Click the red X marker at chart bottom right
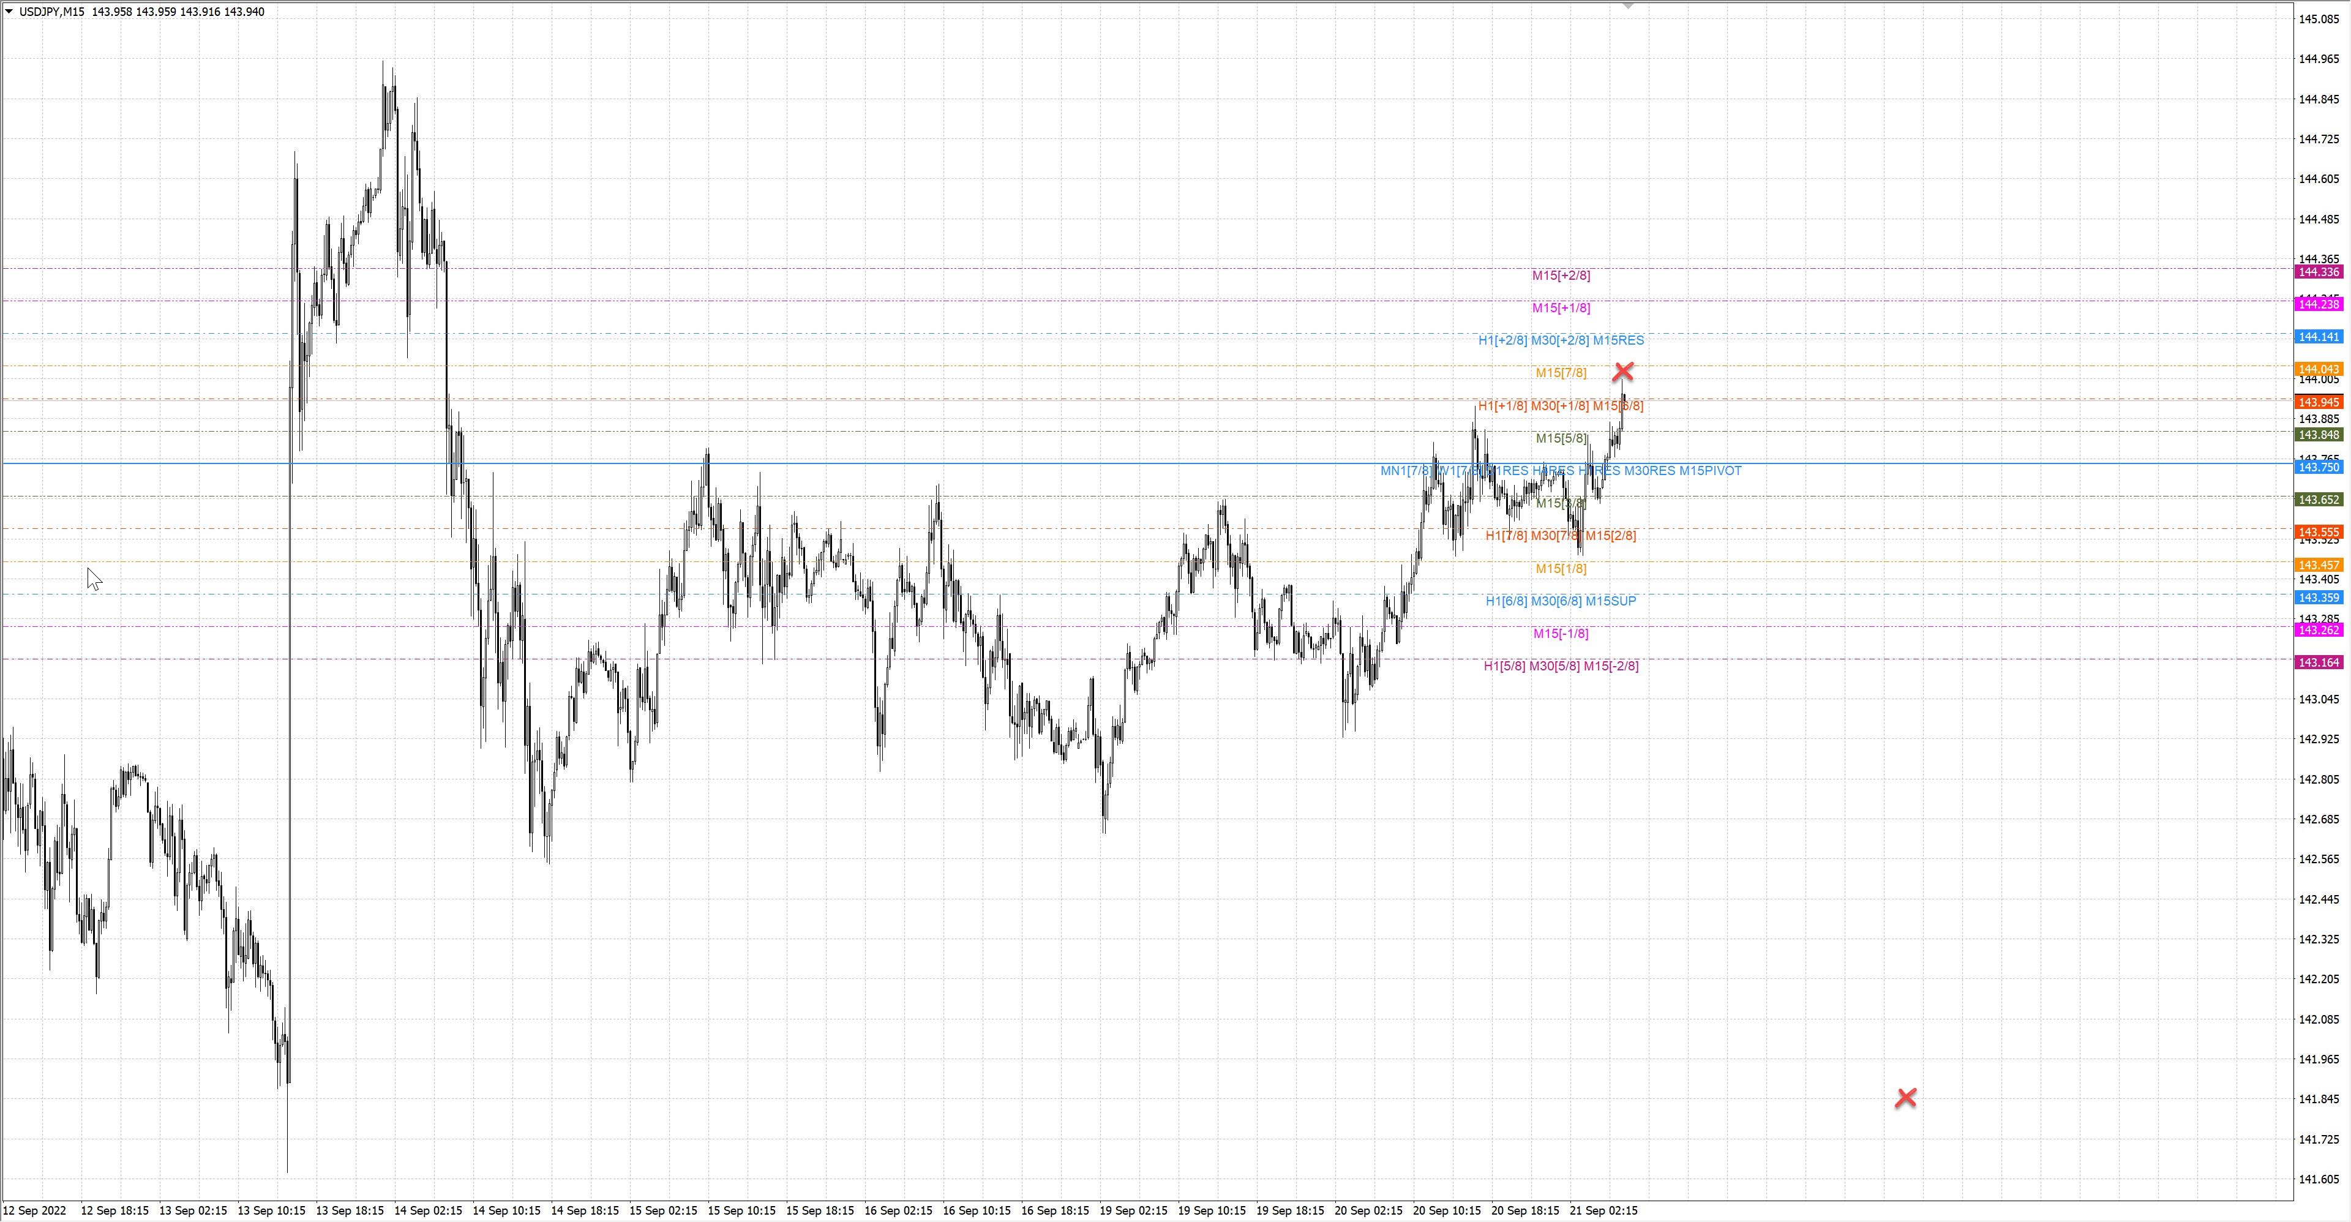This screenshot has width=2351, height=1222. pyautogui.click(x=1906, y=1098)
